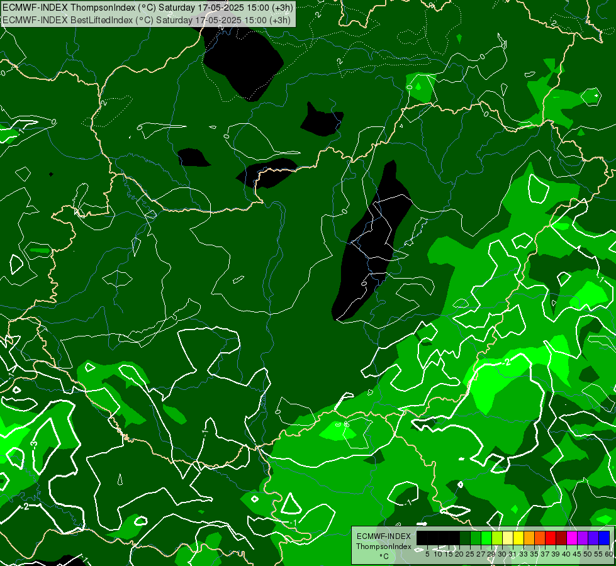Screen dimensions: 616x566
Task: Select the orange-red 35–37 legend swatch
Action: [x=540, y=538]
